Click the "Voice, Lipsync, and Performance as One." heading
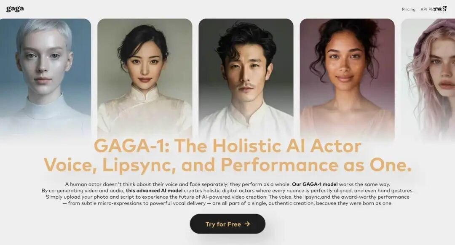Screen dimensions: 455x245 point(227,165)
